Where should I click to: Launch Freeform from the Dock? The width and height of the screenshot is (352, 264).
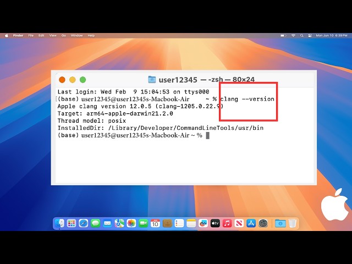pyautogui.click(x=203, y=223)
